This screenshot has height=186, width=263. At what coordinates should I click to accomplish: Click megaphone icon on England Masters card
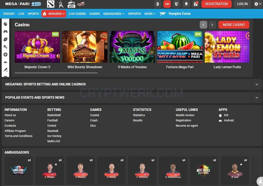(x=29, y=160)
